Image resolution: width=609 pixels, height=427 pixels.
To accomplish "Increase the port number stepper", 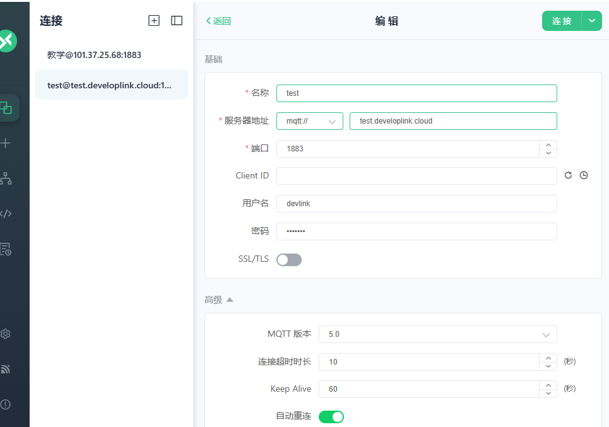I will coord(548,145).
